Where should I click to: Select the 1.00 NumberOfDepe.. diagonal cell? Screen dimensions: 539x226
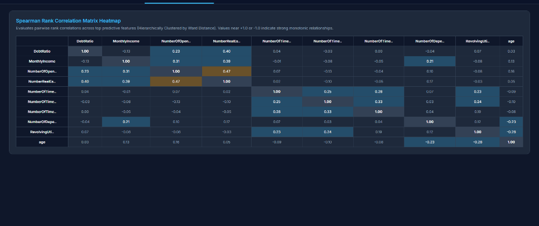pos(430,122)
